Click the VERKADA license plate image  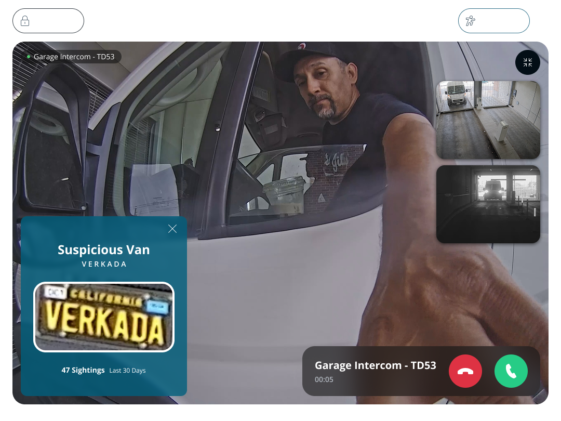[104, 317]
